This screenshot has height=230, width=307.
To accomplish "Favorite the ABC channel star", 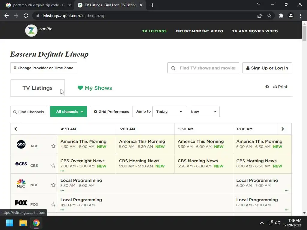I will [x=53, y=146].
